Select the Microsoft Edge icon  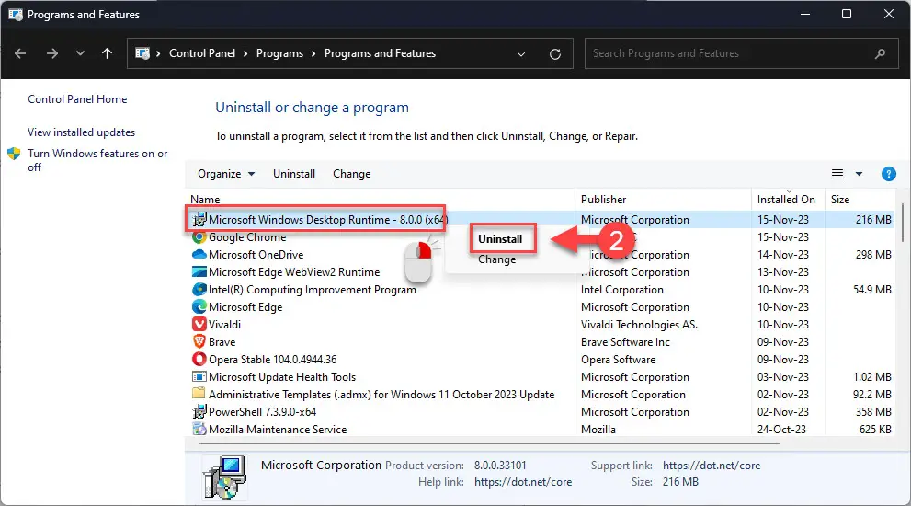(199, 307)
